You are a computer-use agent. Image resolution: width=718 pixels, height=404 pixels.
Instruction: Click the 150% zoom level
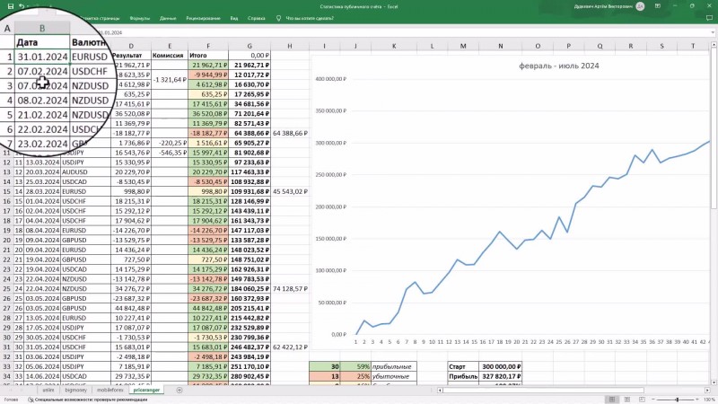coord(709,400)
